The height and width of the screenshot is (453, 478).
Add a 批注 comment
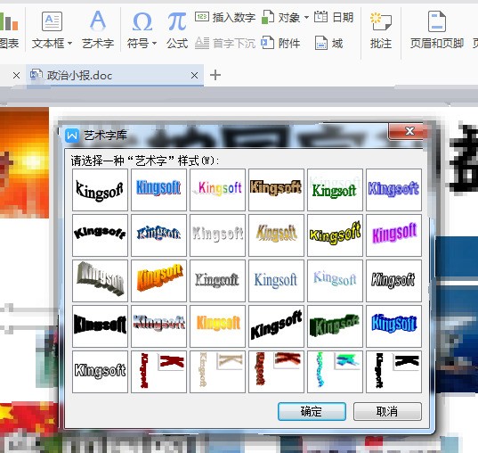pos(381,29)
